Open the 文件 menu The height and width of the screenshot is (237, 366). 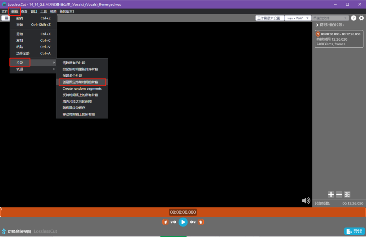[x=5, y=12]
